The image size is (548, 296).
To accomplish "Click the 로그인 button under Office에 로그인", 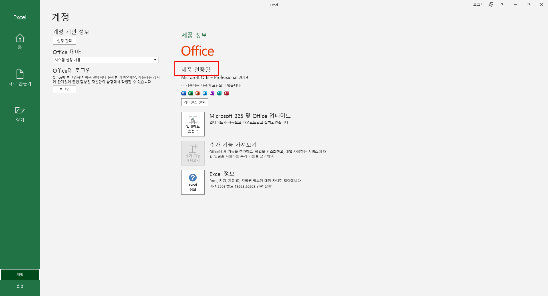I will [x=65, y=89].
